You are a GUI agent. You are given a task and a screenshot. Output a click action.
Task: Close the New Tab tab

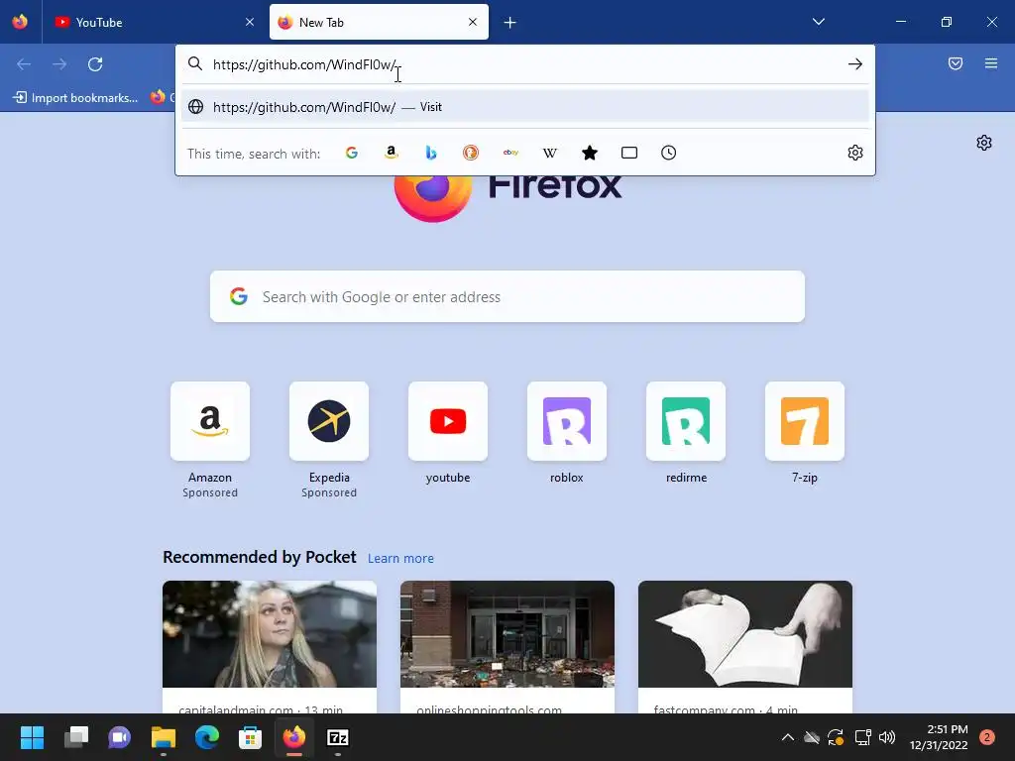(473, 22)
